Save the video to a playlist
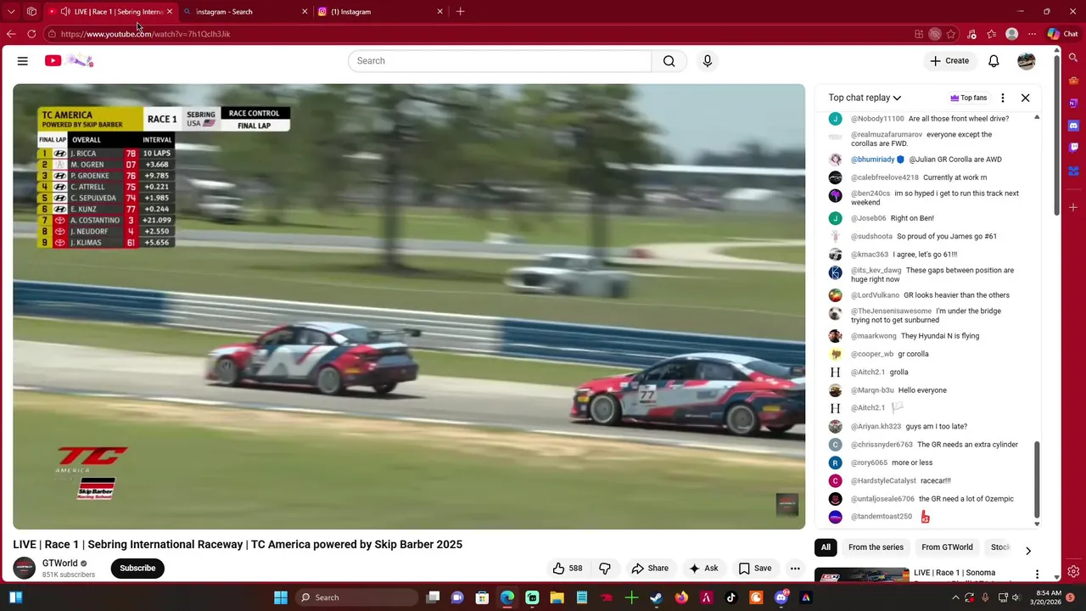 [x=754, y=569]
